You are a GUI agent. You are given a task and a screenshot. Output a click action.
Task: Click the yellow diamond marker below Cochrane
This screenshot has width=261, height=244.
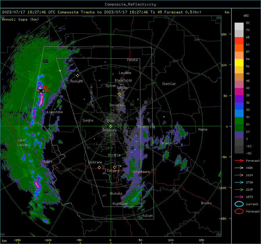point(99,168)
